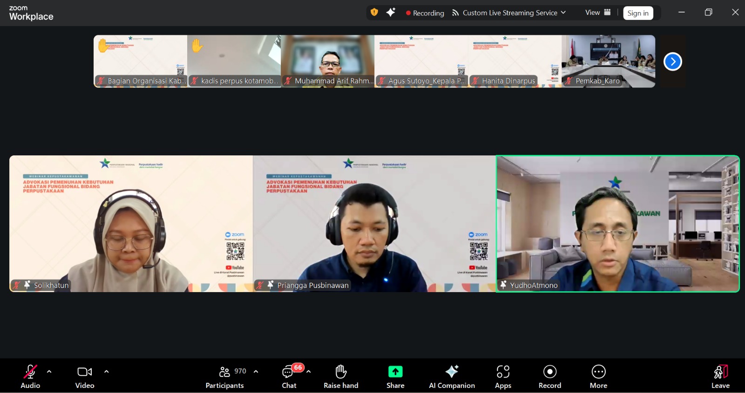Open the Chat panel
This screenshot has height=393, width=745.
tap(289, 376)
